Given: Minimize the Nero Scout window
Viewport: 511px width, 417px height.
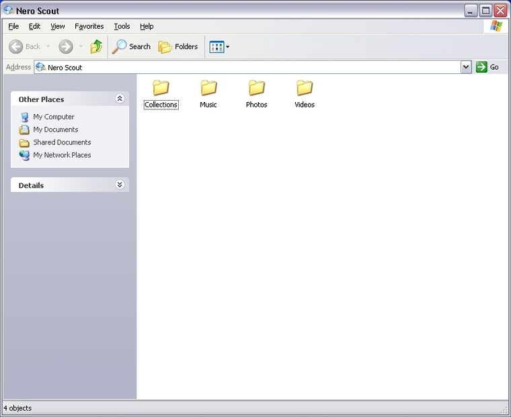Looking at the screenshot, I should click(470, 11).
